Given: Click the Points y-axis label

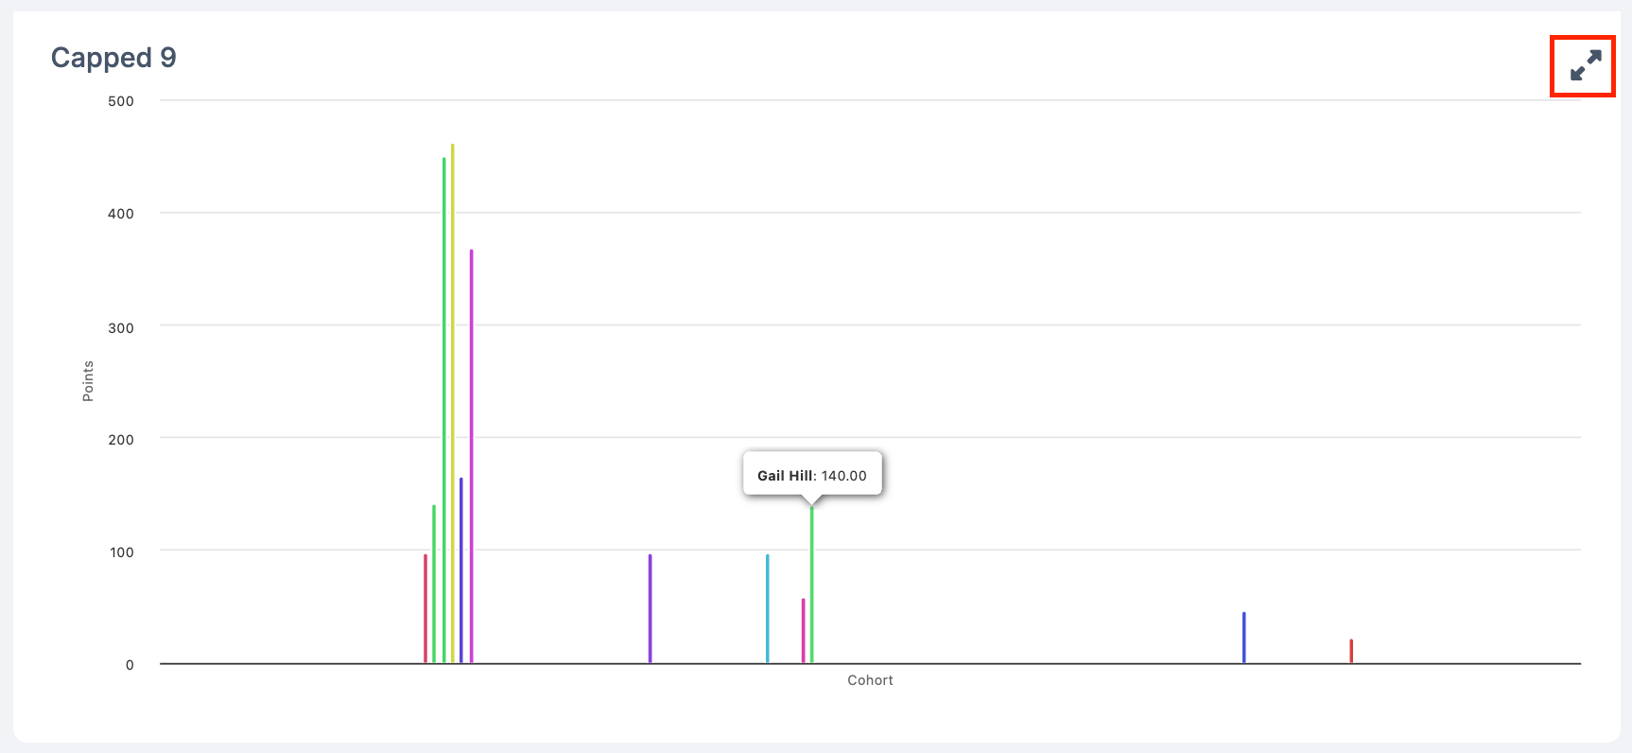Looking at the screenshot, I should [x=88, y=381].
